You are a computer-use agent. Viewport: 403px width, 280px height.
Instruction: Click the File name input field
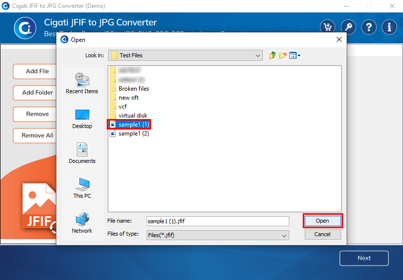217,221
